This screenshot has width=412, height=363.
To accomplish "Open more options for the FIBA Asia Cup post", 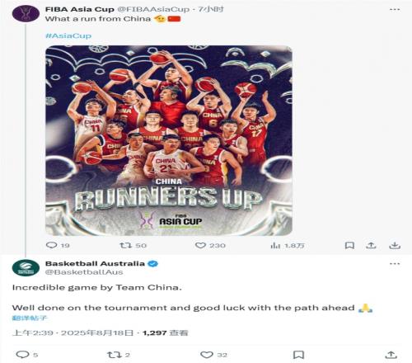I will tap(395, 10).
